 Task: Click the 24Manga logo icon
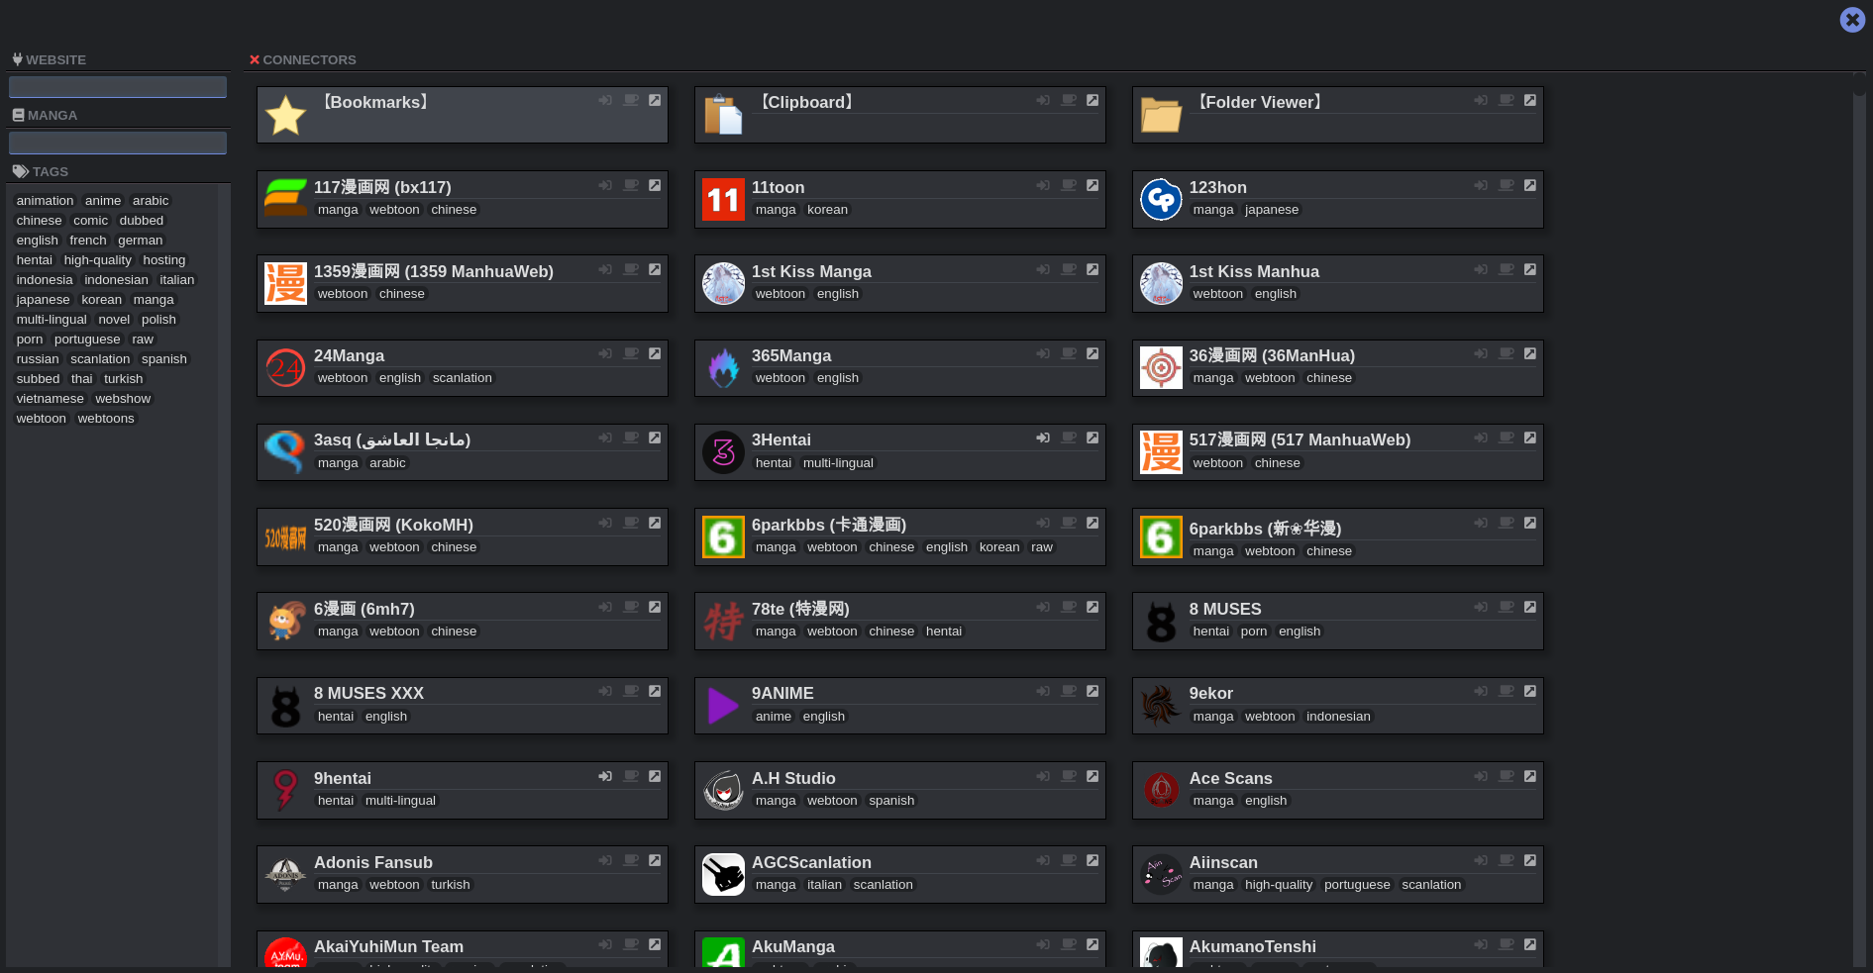[x=285, y=368]
